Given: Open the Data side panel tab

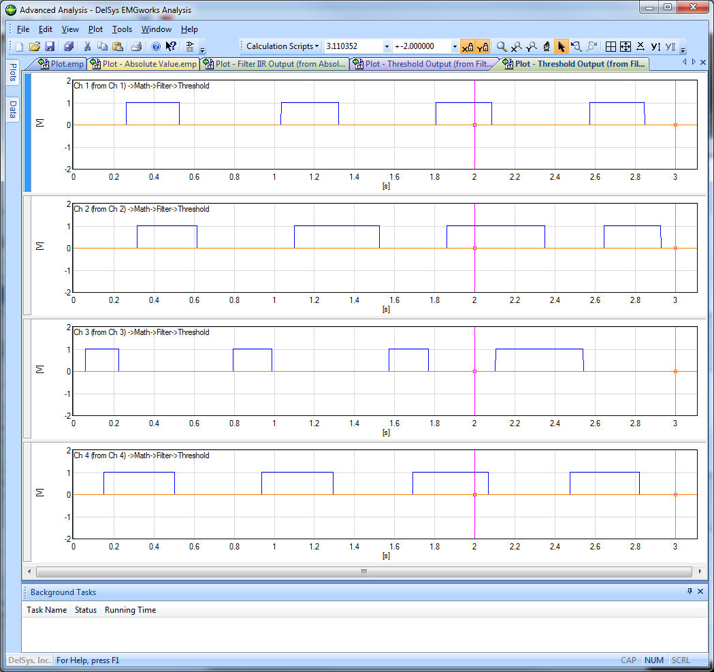Looking at the screenshot, I should 12,109.
